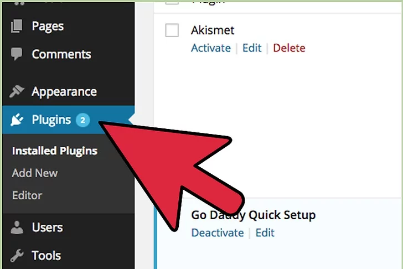The image size is (403, 269).
Task: Tick the Akismet plugin checkbox
Action: point(172,30)
